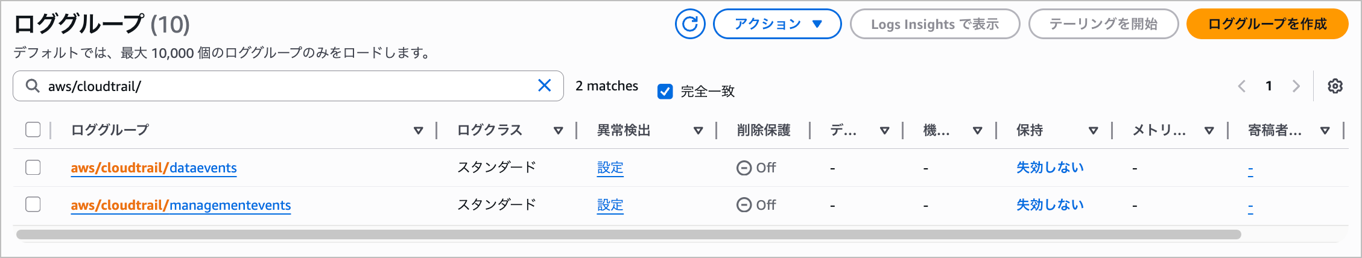Check the select-all header checkbox
The height and width of the screenshot is (258, 1362).
pos(33,130)
